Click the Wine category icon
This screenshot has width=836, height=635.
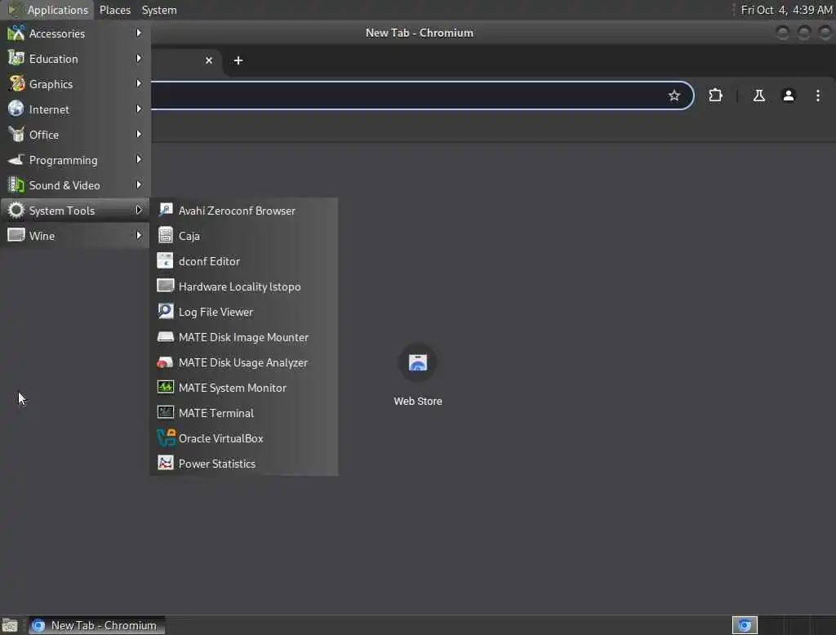(16, 235)
